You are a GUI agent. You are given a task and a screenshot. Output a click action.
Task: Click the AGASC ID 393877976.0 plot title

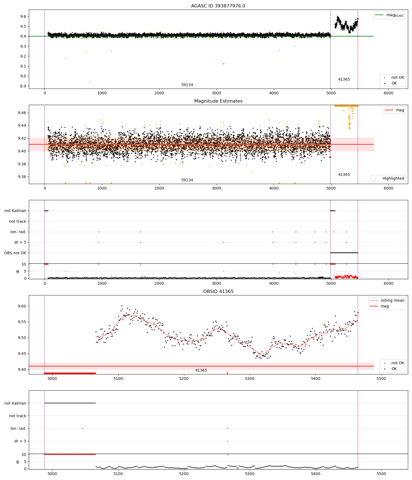[218, 6]
